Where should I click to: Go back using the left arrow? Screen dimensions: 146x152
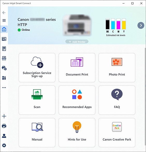4,12
